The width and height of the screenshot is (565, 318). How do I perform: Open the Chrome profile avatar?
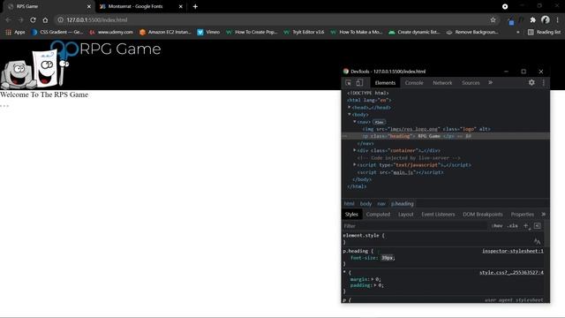546,19
